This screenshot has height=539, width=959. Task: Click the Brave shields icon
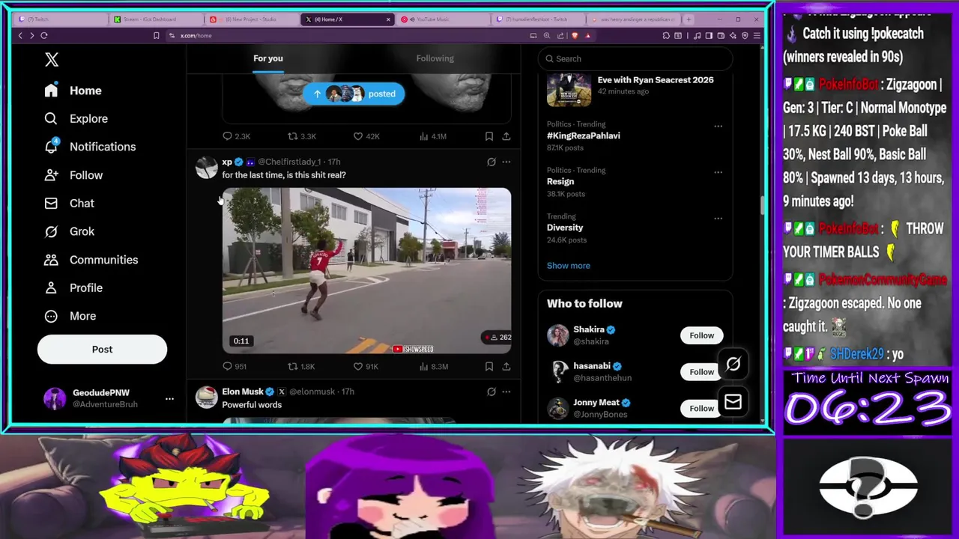pyautogui.click(x=575, y=35)
